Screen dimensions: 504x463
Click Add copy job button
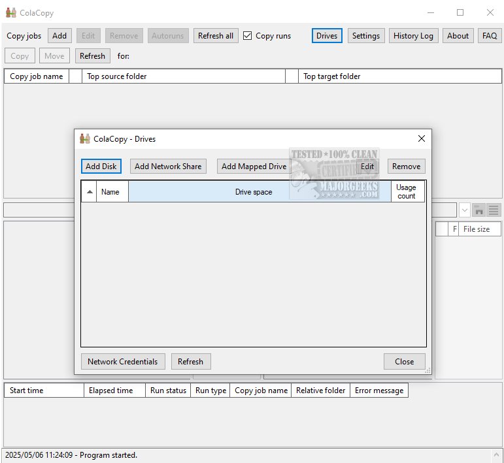(x=59, y=36)
